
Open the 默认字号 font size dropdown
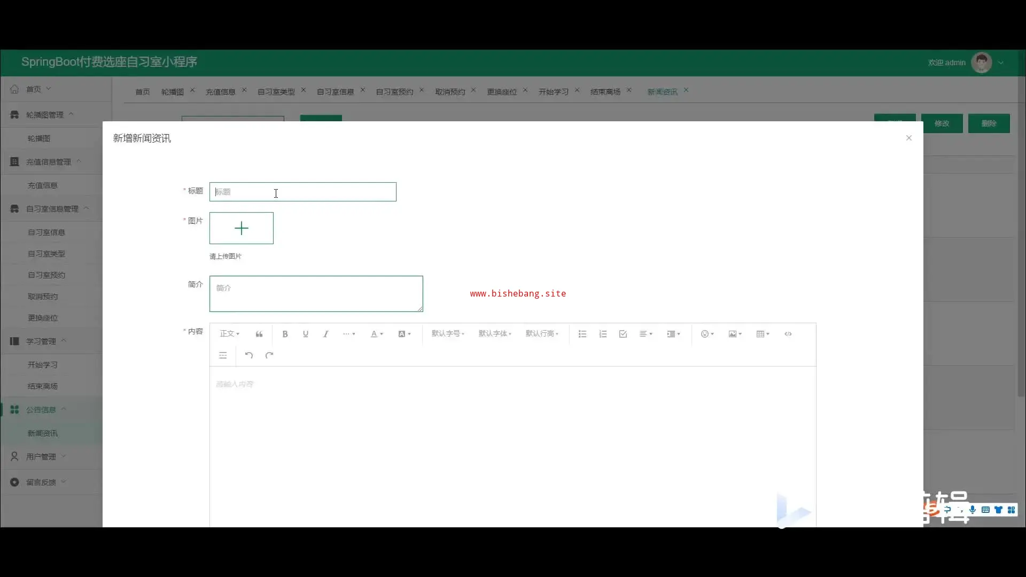tap(448, 334)
